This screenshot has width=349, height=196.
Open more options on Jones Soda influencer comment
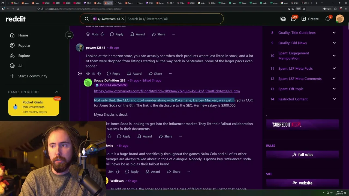pos(180,136)
